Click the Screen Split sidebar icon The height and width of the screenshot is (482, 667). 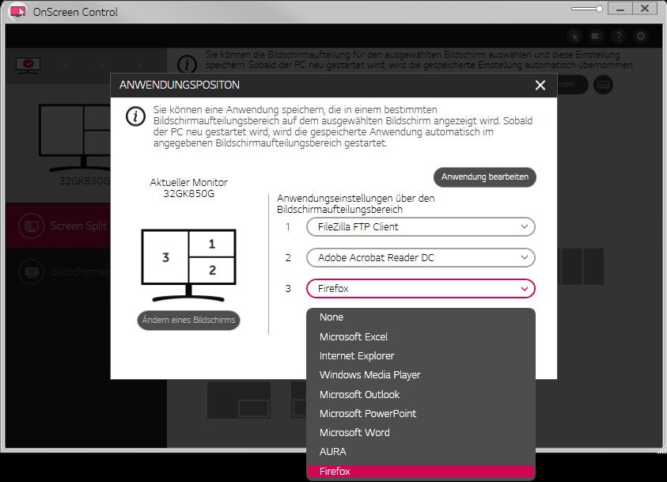[30, 226]
